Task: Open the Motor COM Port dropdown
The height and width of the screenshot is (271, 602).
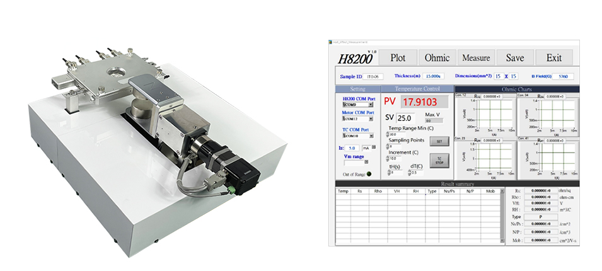Action: pos(357,119)
